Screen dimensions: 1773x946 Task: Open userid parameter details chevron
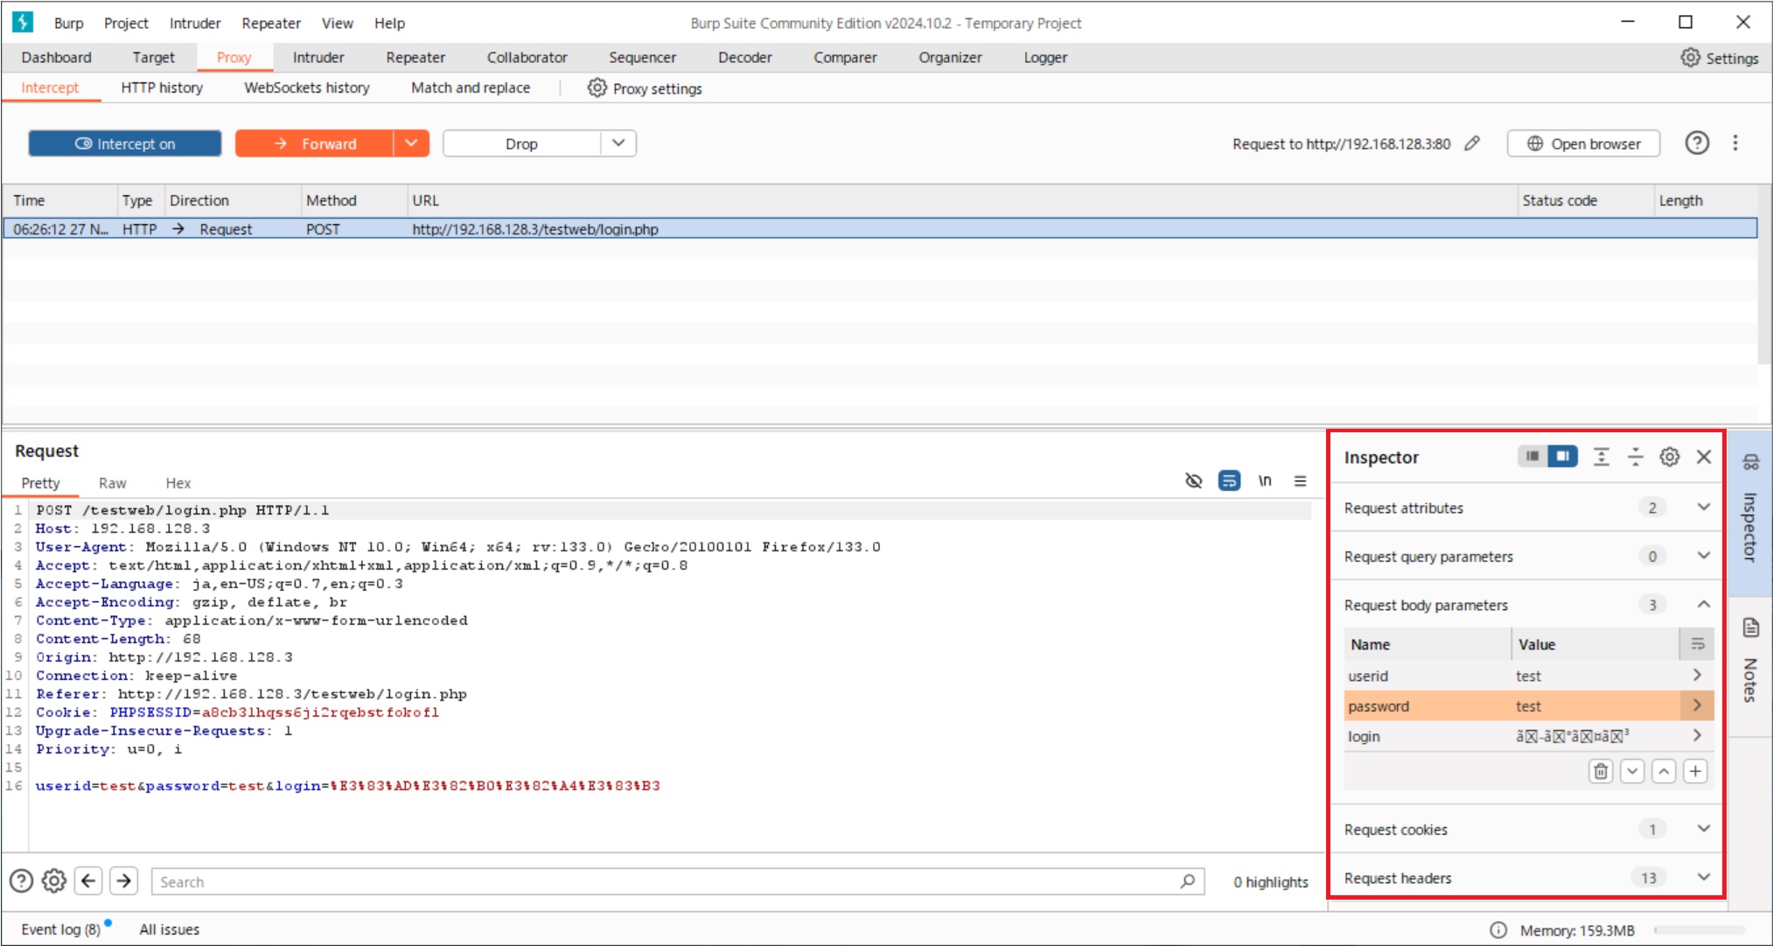coord(1697,675)
